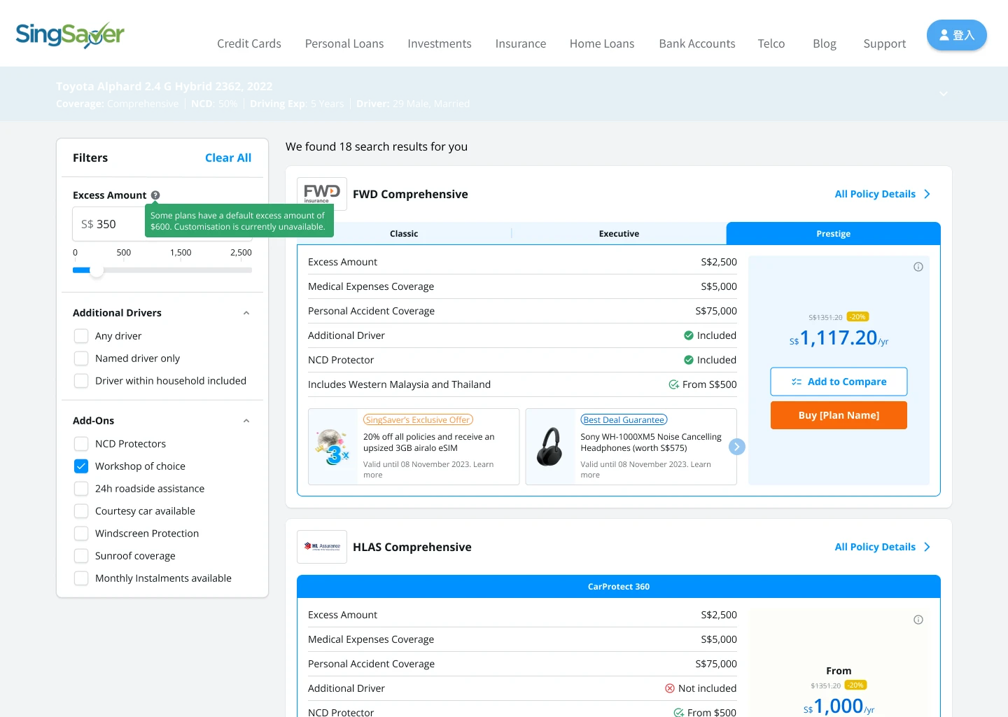Open the Support page

pyautogui.click(x=885, y=43)
